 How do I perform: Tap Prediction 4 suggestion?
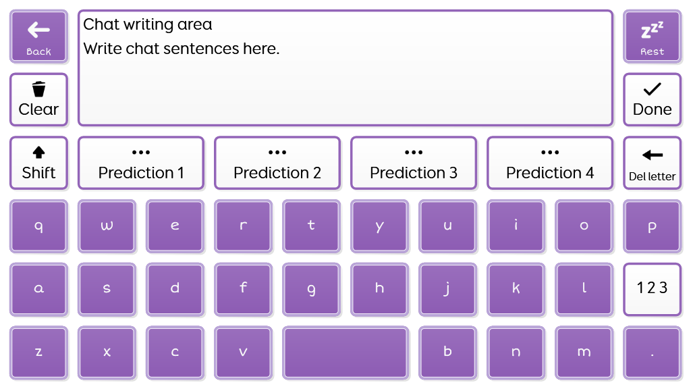coord(550,163)
